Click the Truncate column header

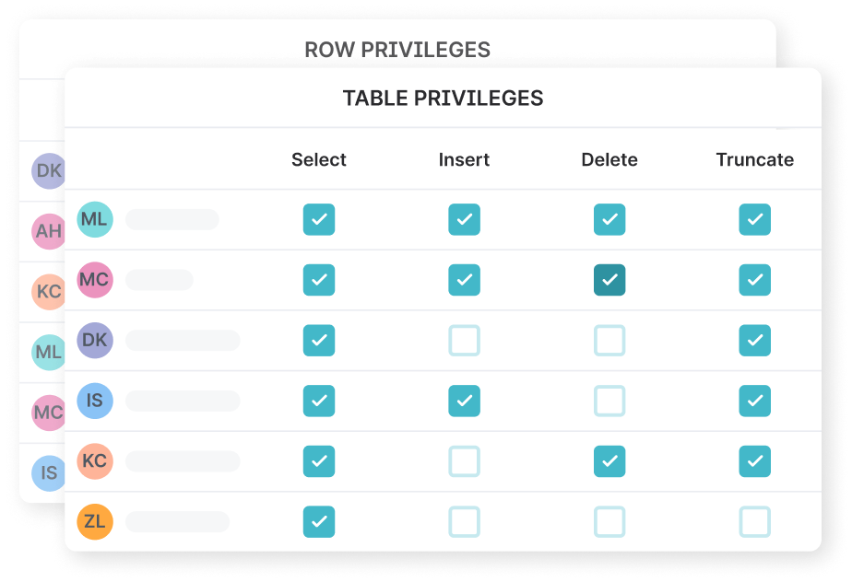[x=755, y=159]
